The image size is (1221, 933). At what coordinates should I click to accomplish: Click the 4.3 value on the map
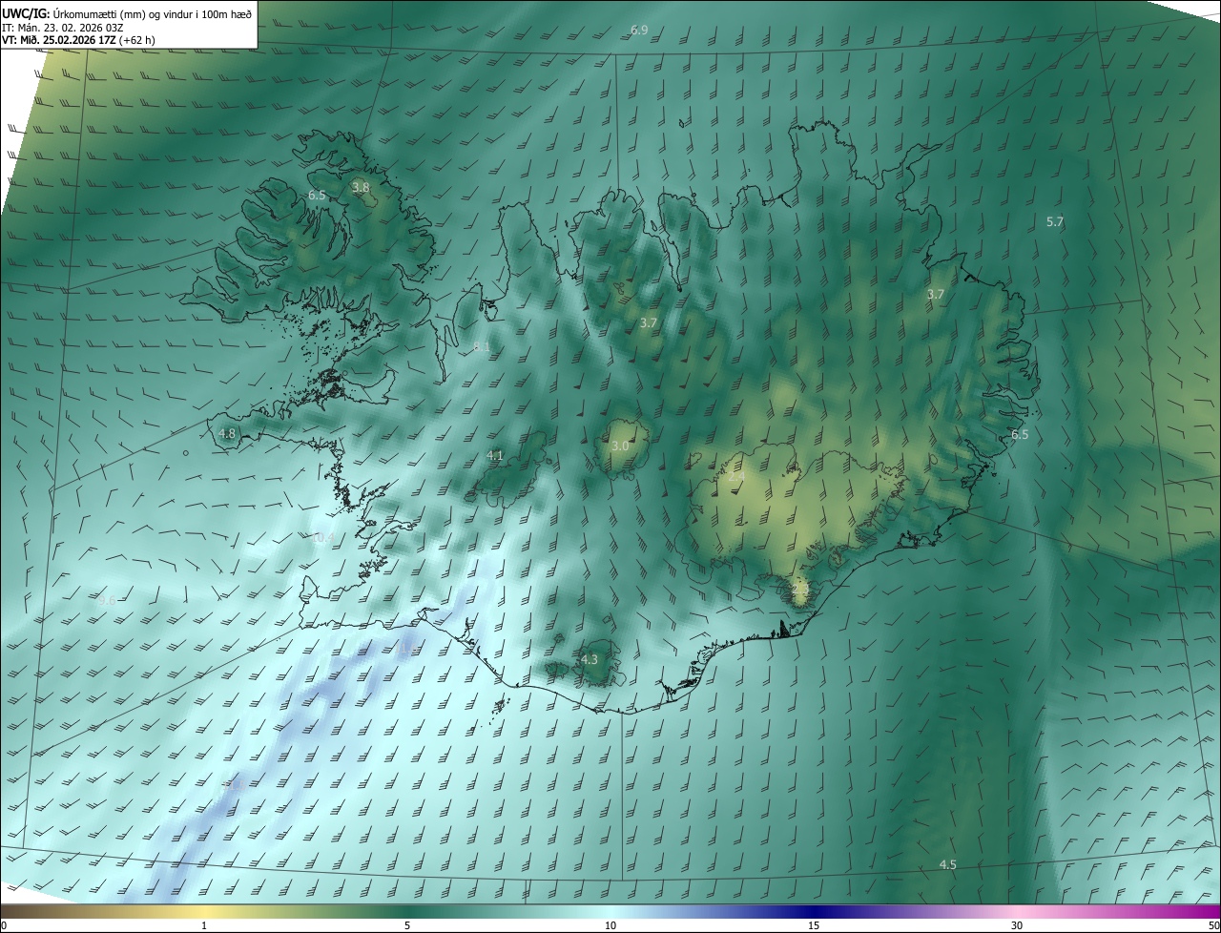tap(590, 659)
